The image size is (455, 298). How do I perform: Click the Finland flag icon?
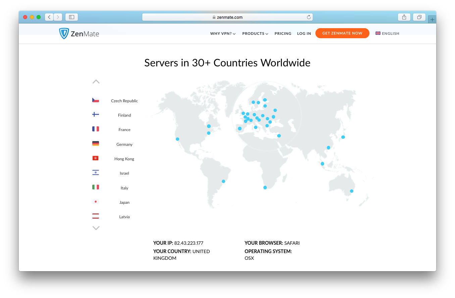pos(96,115)
